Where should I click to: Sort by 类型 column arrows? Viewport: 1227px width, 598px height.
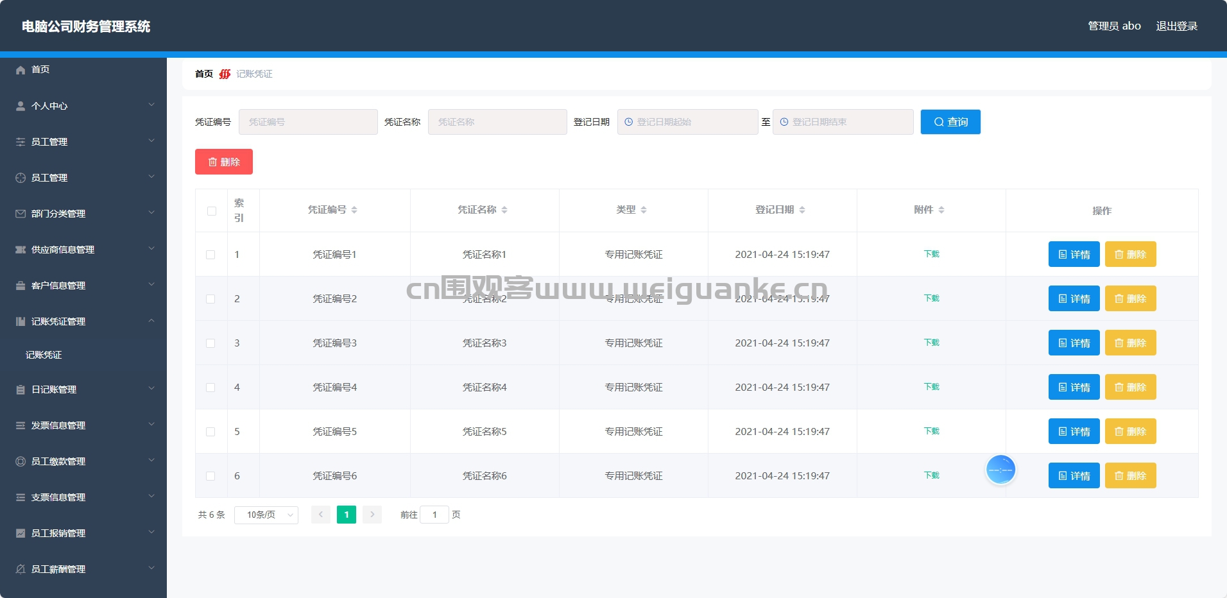644,210
